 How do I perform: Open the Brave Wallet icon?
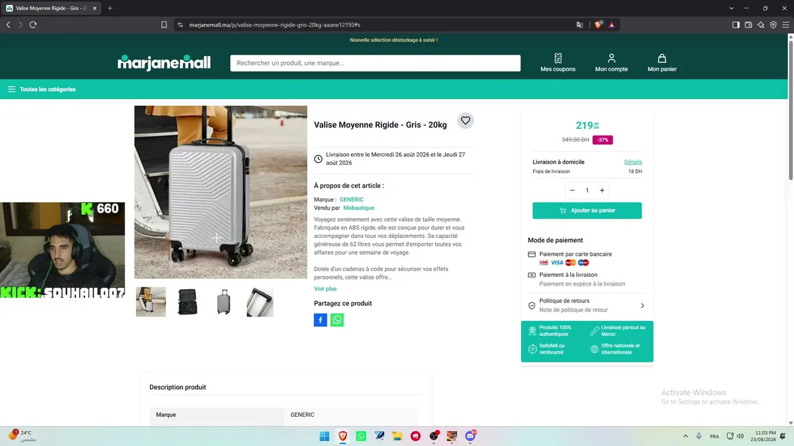point(748,25)
